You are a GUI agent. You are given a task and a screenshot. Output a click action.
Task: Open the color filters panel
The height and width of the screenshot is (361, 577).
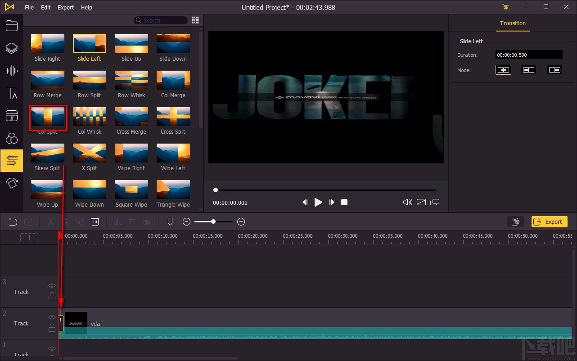click(x=12, y=138)
